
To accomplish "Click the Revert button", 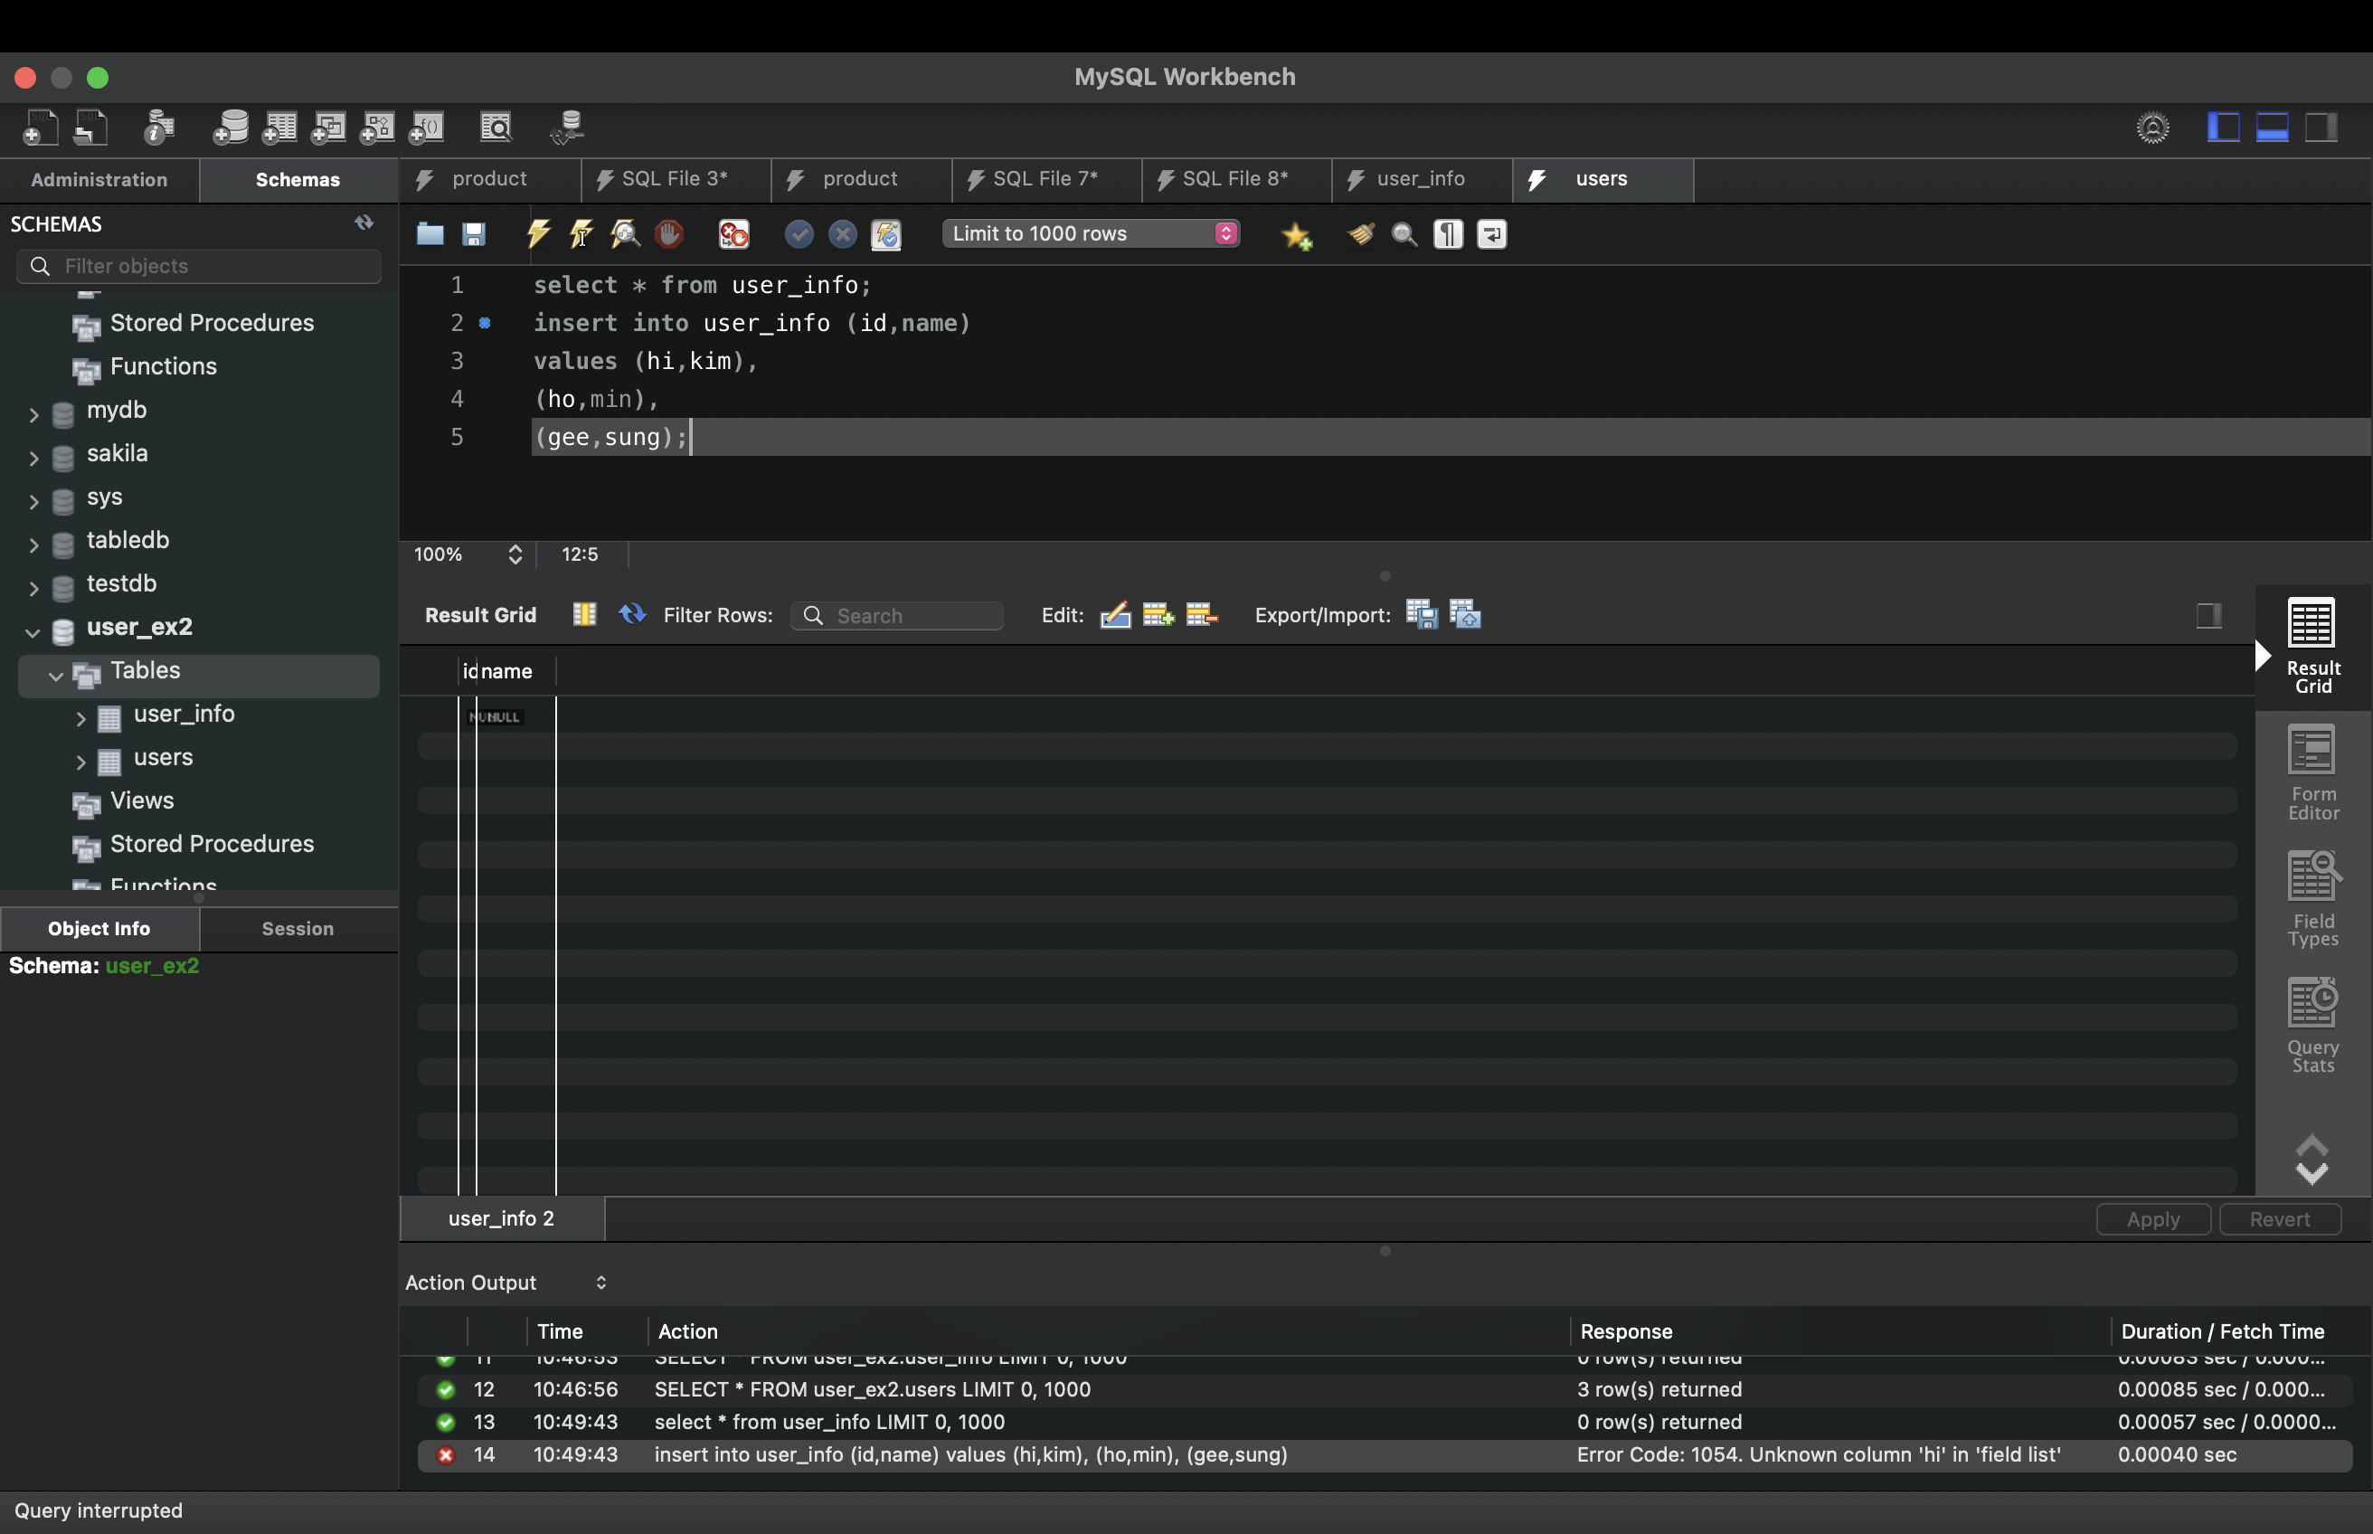I will tap(2278, 1219).
